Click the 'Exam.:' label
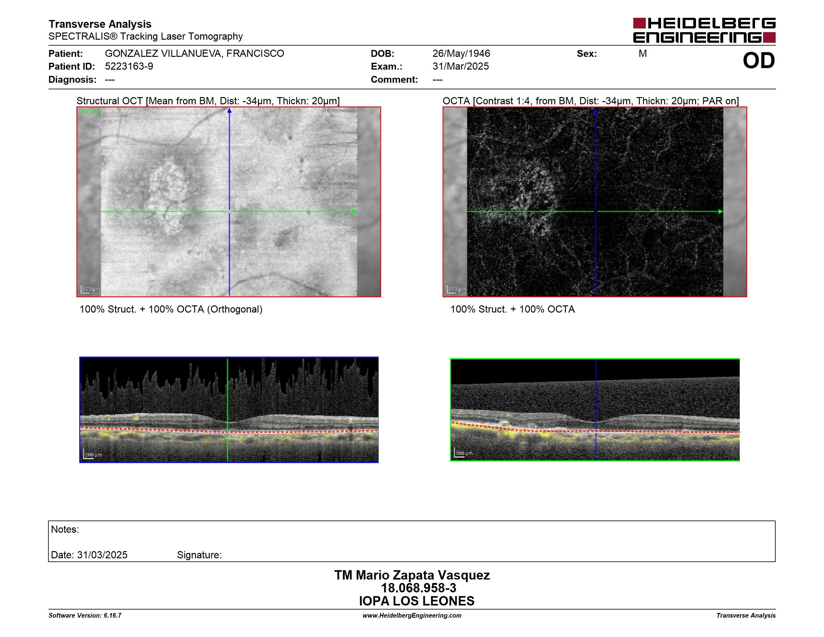Image resolution: width=824 pixels, height=637 pixels. [x=386, y=67]
